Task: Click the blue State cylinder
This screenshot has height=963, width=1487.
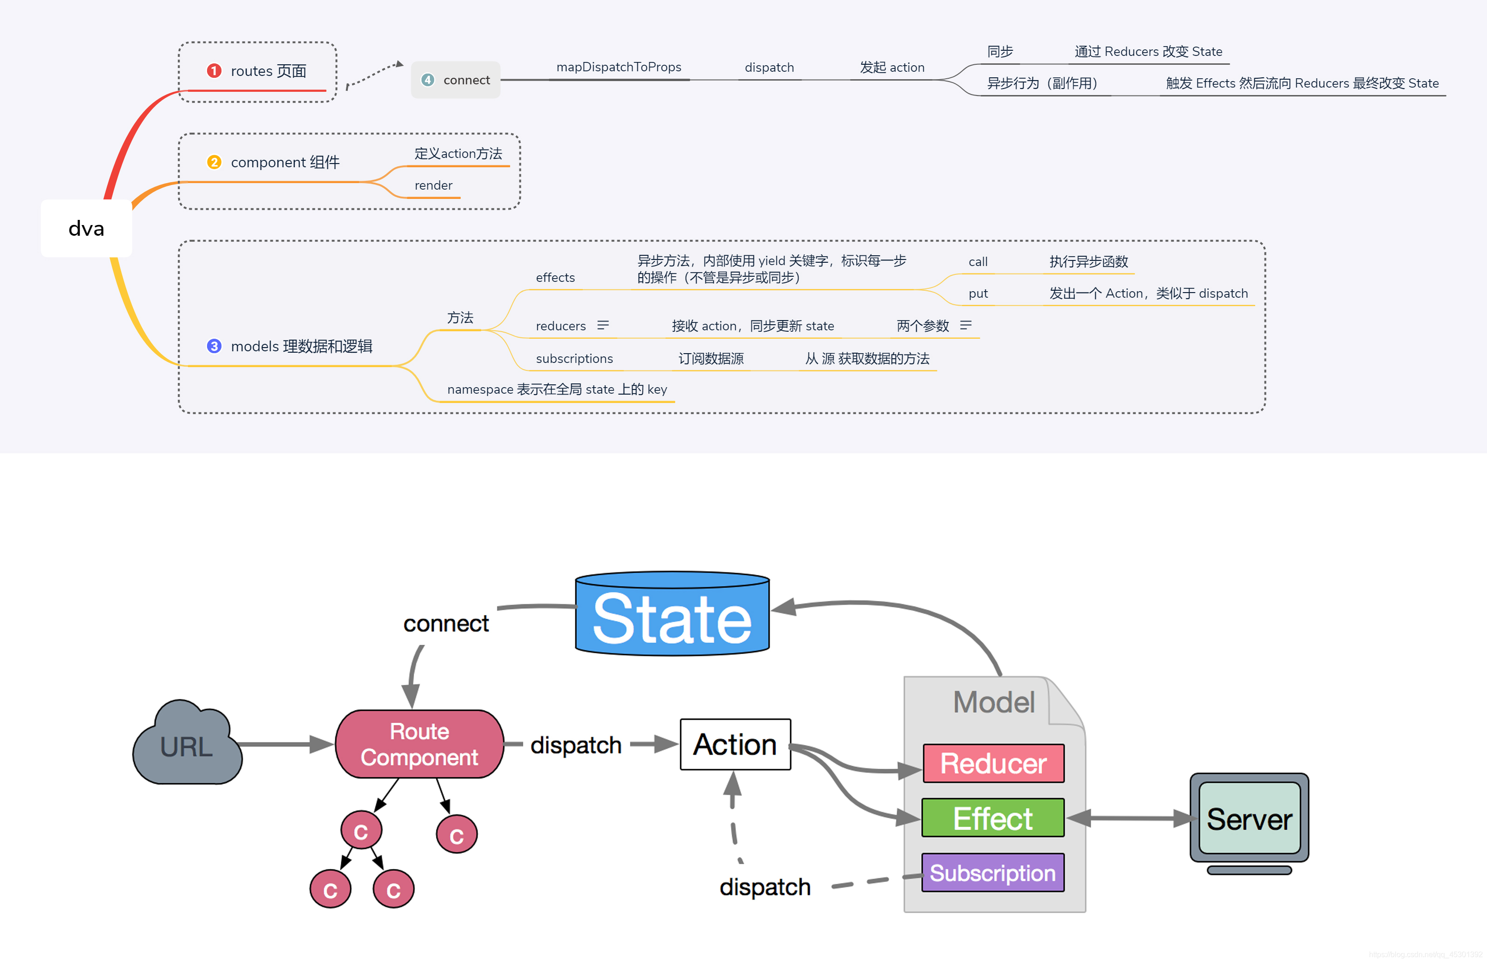Action: (671, 618)
